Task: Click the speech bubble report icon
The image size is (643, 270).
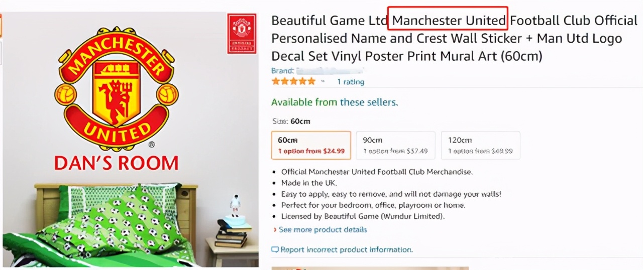Action: tap(275, 249)
